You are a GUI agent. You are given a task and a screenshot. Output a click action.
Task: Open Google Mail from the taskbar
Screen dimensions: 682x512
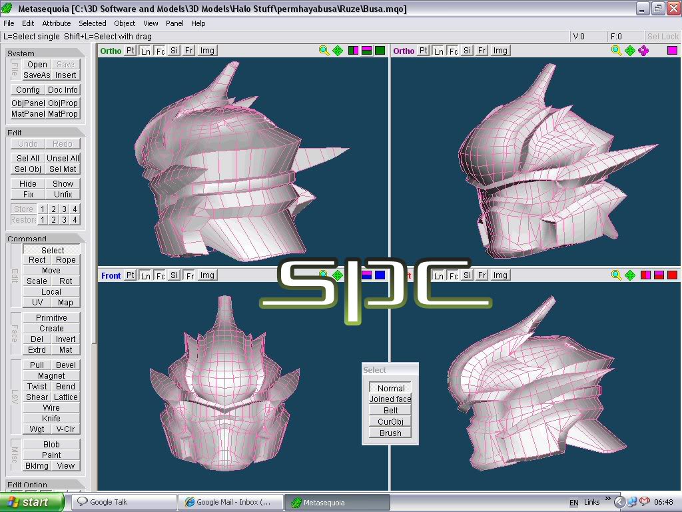230,502
